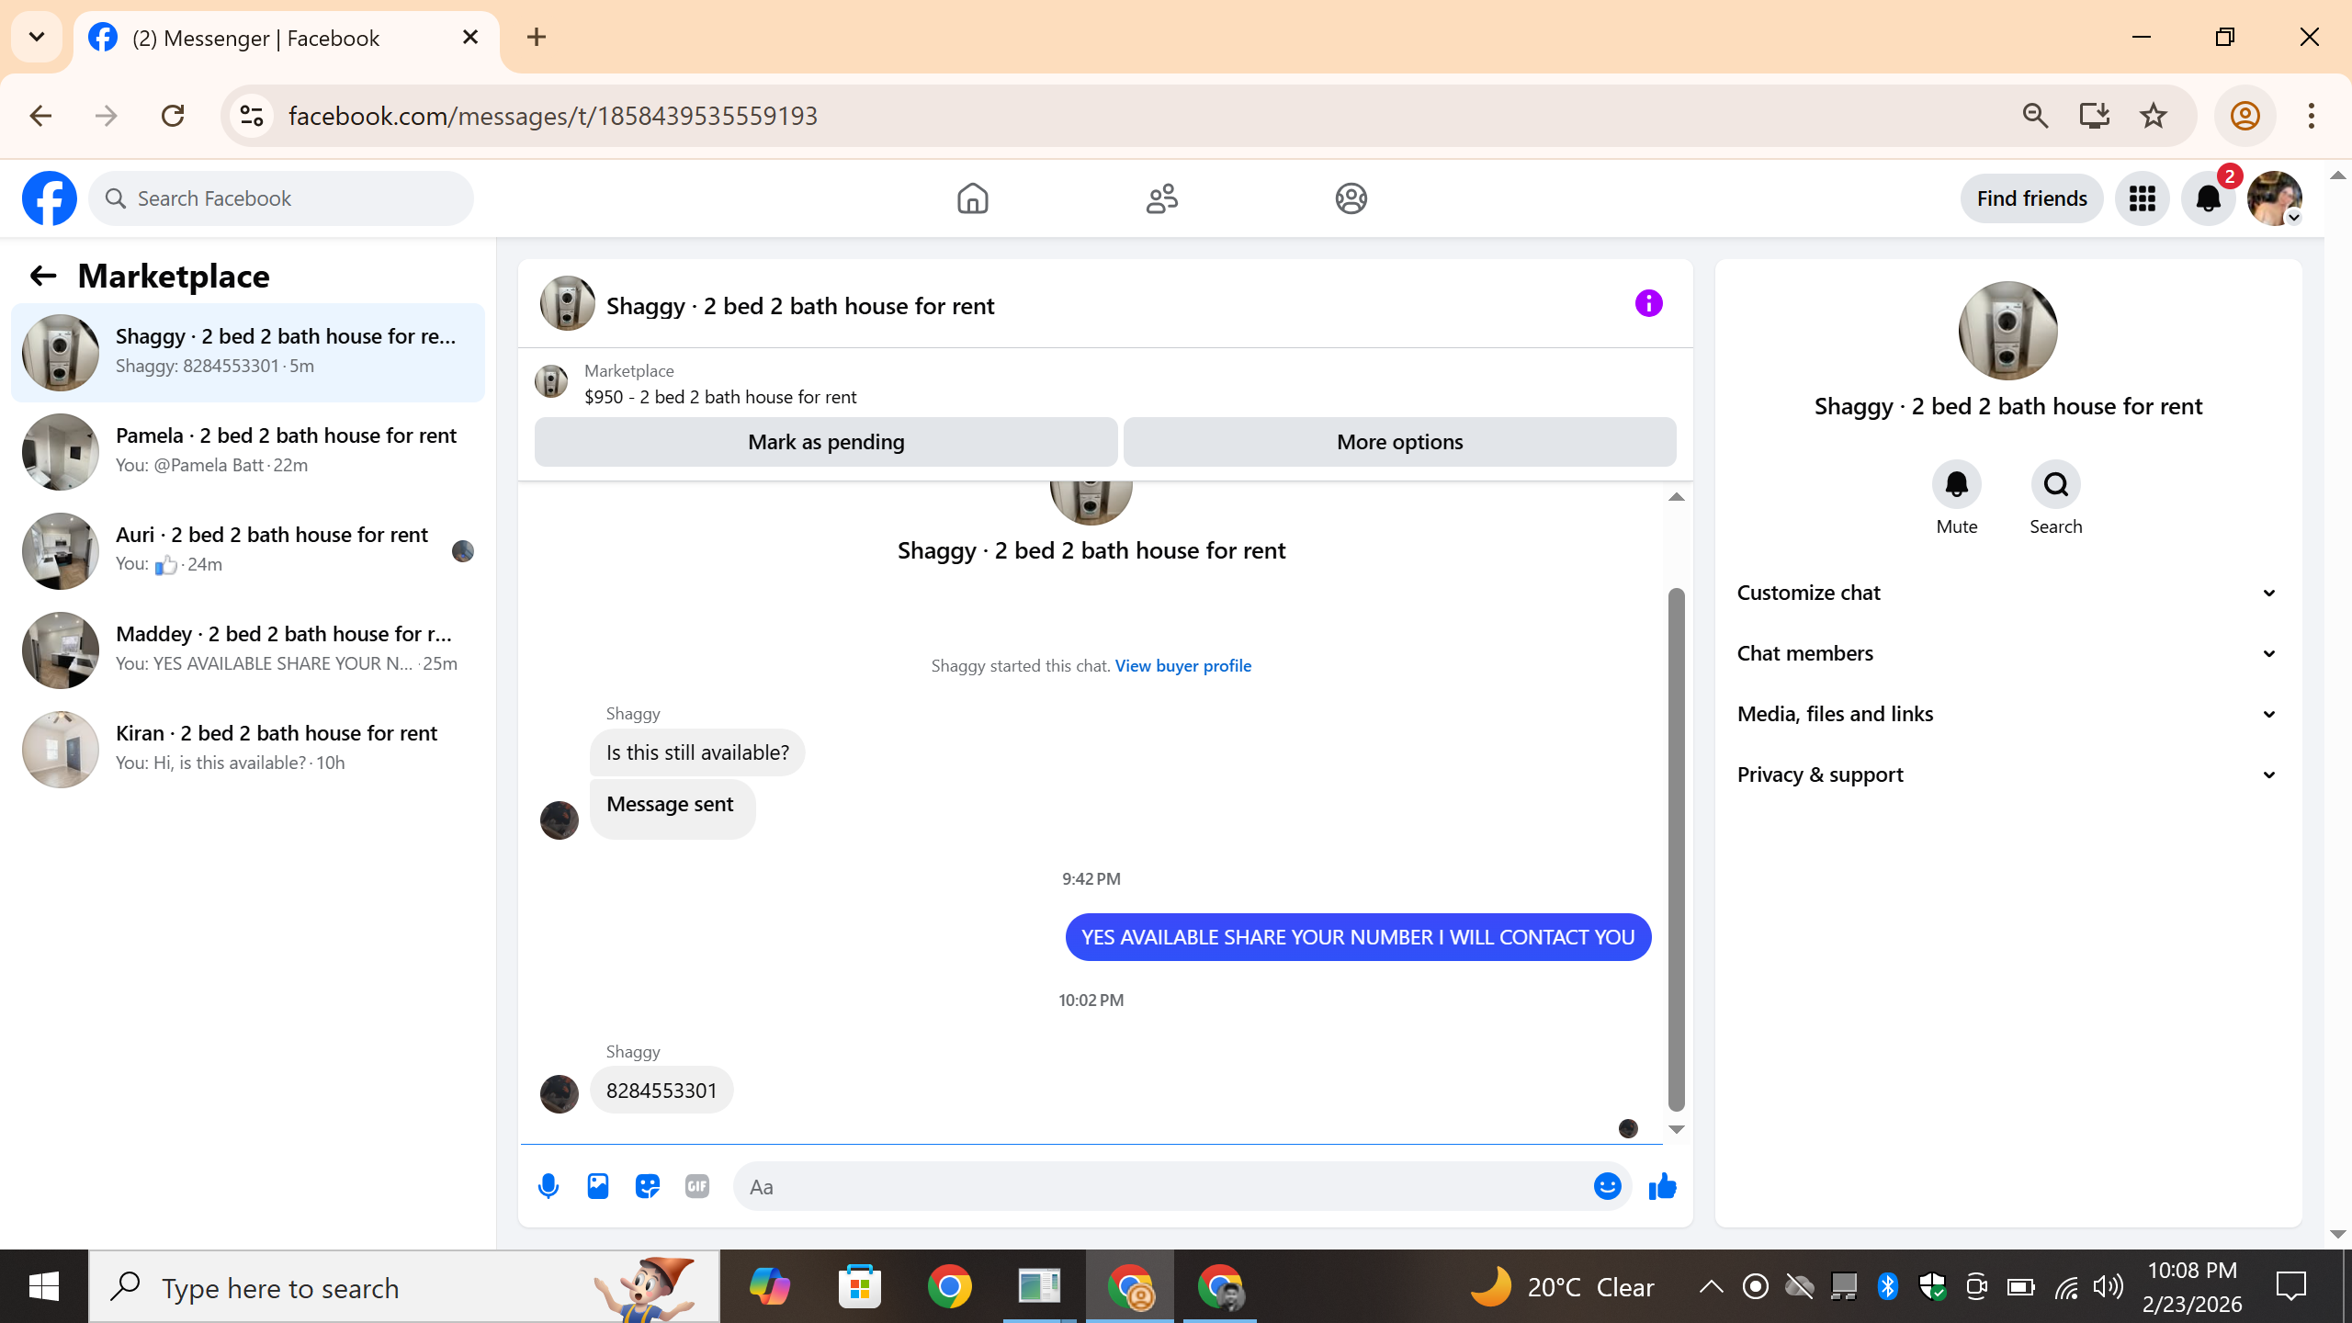Open View buyer profile link
This screenshot has width=2352, height=1323.
[1182, 665]
